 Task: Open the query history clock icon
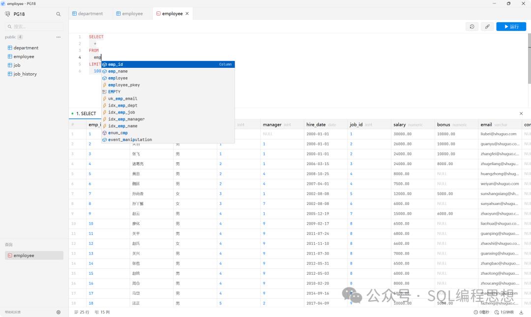(x=472, y=27)
